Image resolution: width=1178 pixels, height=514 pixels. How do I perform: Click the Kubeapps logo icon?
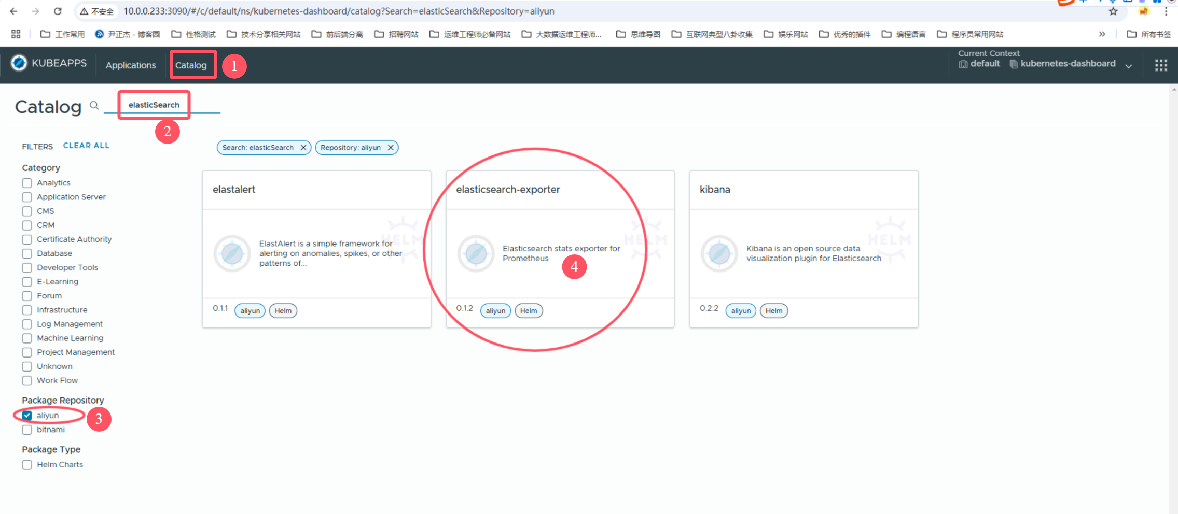pos(19,63)
